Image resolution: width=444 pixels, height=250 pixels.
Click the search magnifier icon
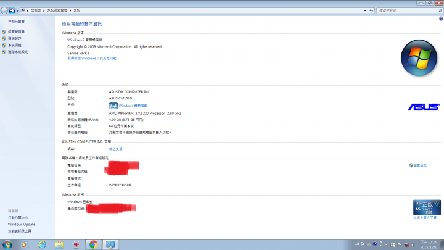(x=440, y=10)
